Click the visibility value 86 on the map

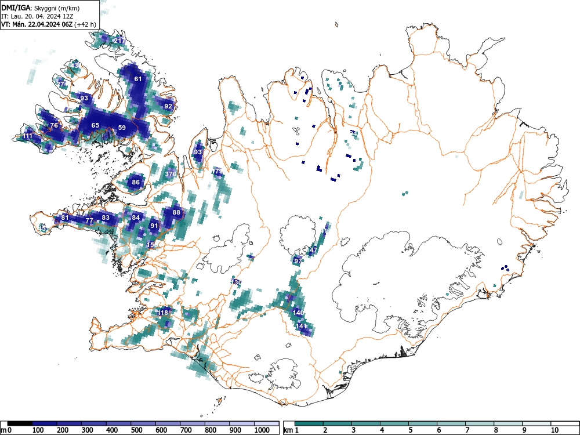click(136, 182)
